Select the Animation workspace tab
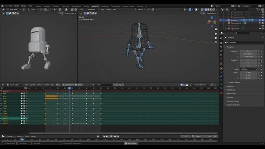The image size is (265, 149). [95, 7]
